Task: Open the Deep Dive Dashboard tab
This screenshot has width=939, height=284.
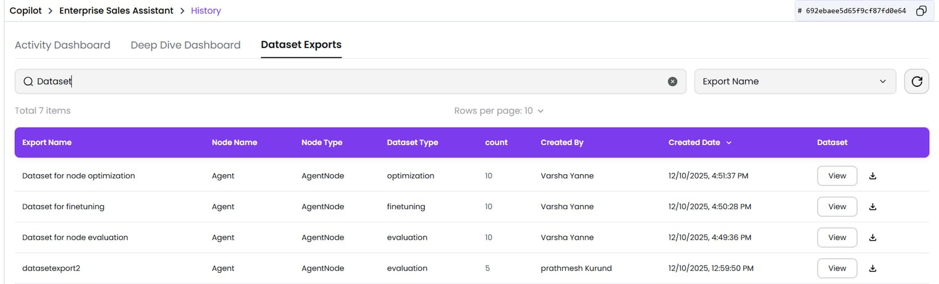Action: coord(185,45)
